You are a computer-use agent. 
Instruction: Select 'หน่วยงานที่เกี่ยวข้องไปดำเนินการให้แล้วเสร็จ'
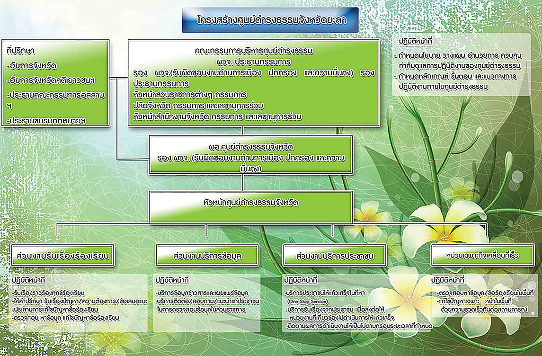[x=341, y=317]
